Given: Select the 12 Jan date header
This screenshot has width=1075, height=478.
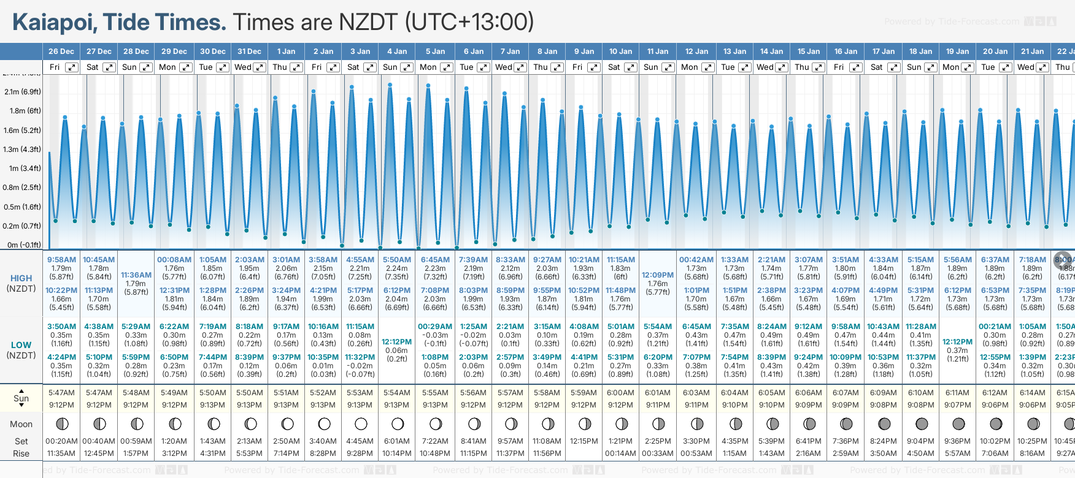Looking at the screenshot, I should click(x=696, y=51).
